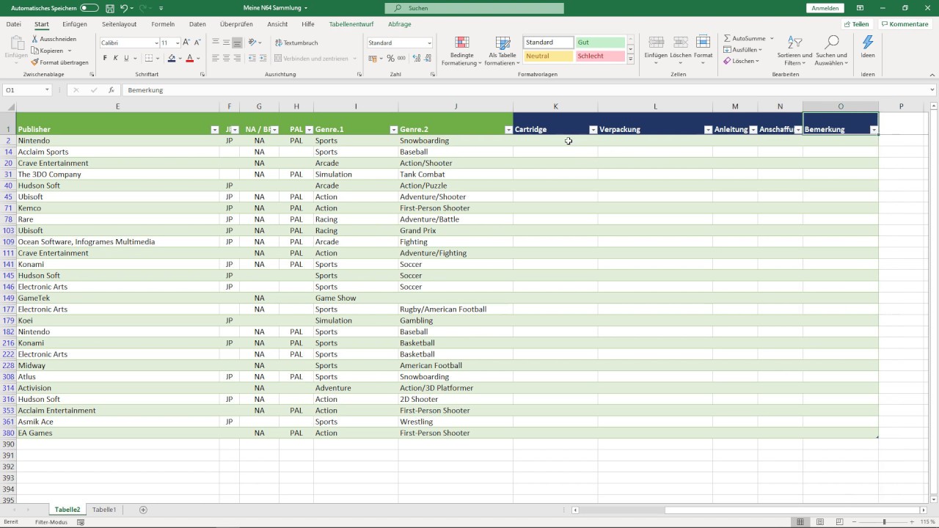Increase font size with the large A
939x528 pixels.
(186, 43)
